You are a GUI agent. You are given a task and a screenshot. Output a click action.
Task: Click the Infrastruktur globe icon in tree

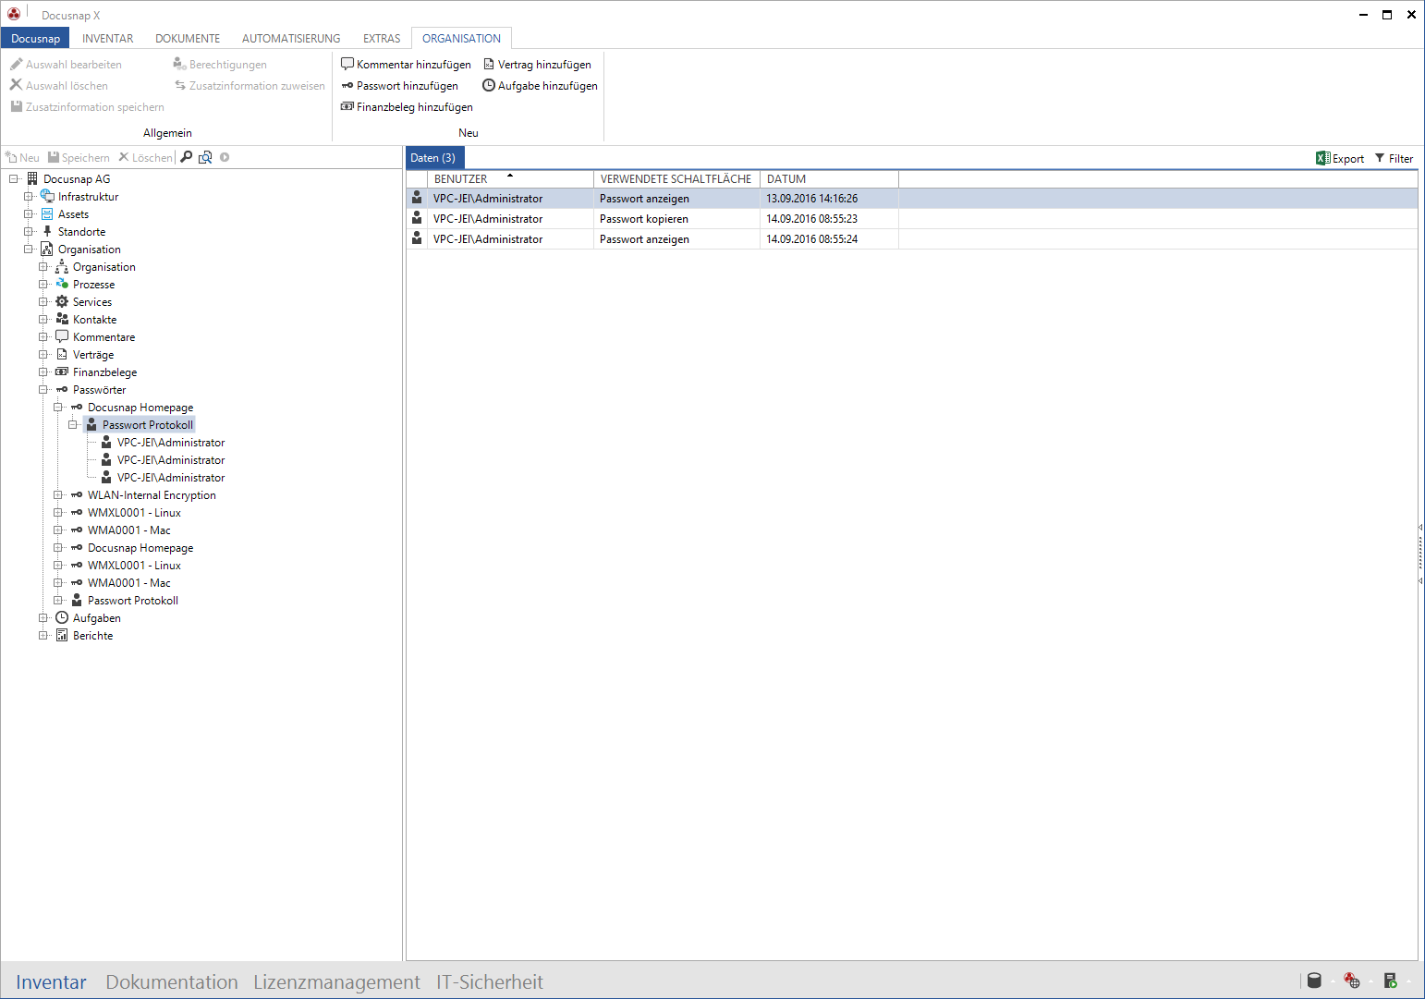pos(47,196)
